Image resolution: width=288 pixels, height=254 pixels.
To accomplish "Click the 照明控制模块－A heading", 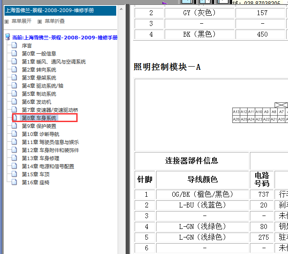I will 167,67.
